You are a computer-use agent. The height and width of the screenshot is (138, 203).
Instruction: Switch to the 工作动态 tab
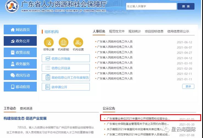10,108
